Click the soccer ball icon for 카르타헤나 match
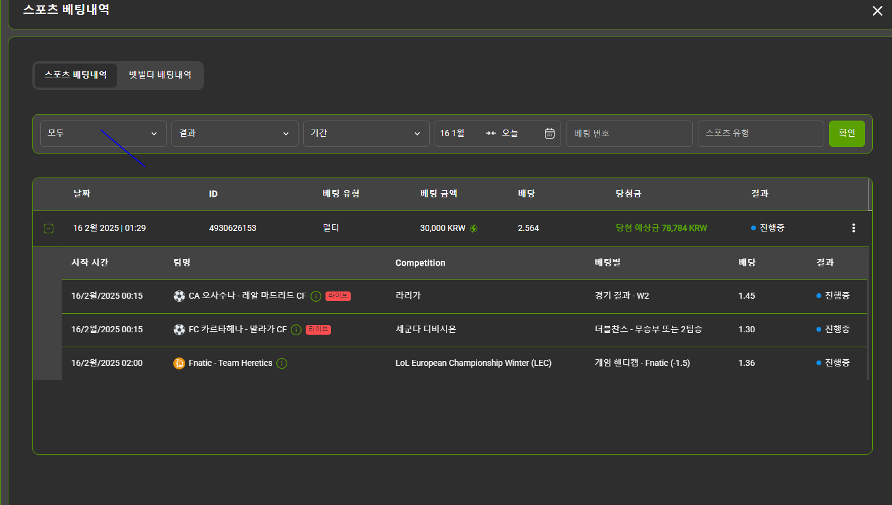 179,330
